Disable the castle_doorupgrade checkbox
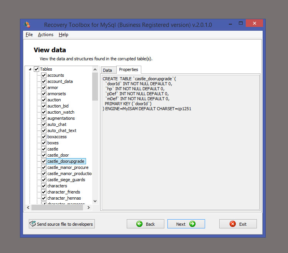The height and width of the screenshot is (253, 288). tap(44, 161)
